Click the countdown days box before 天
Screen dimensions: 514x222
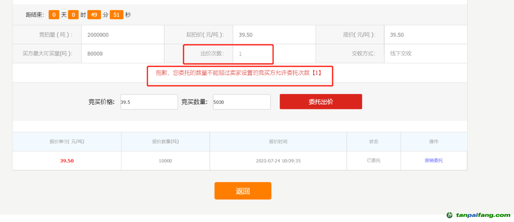coord(54,15)
